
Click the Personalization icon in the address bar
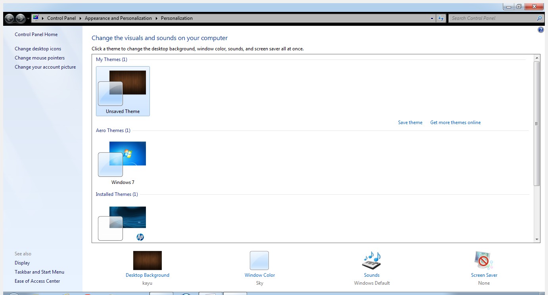click(35, 18)
